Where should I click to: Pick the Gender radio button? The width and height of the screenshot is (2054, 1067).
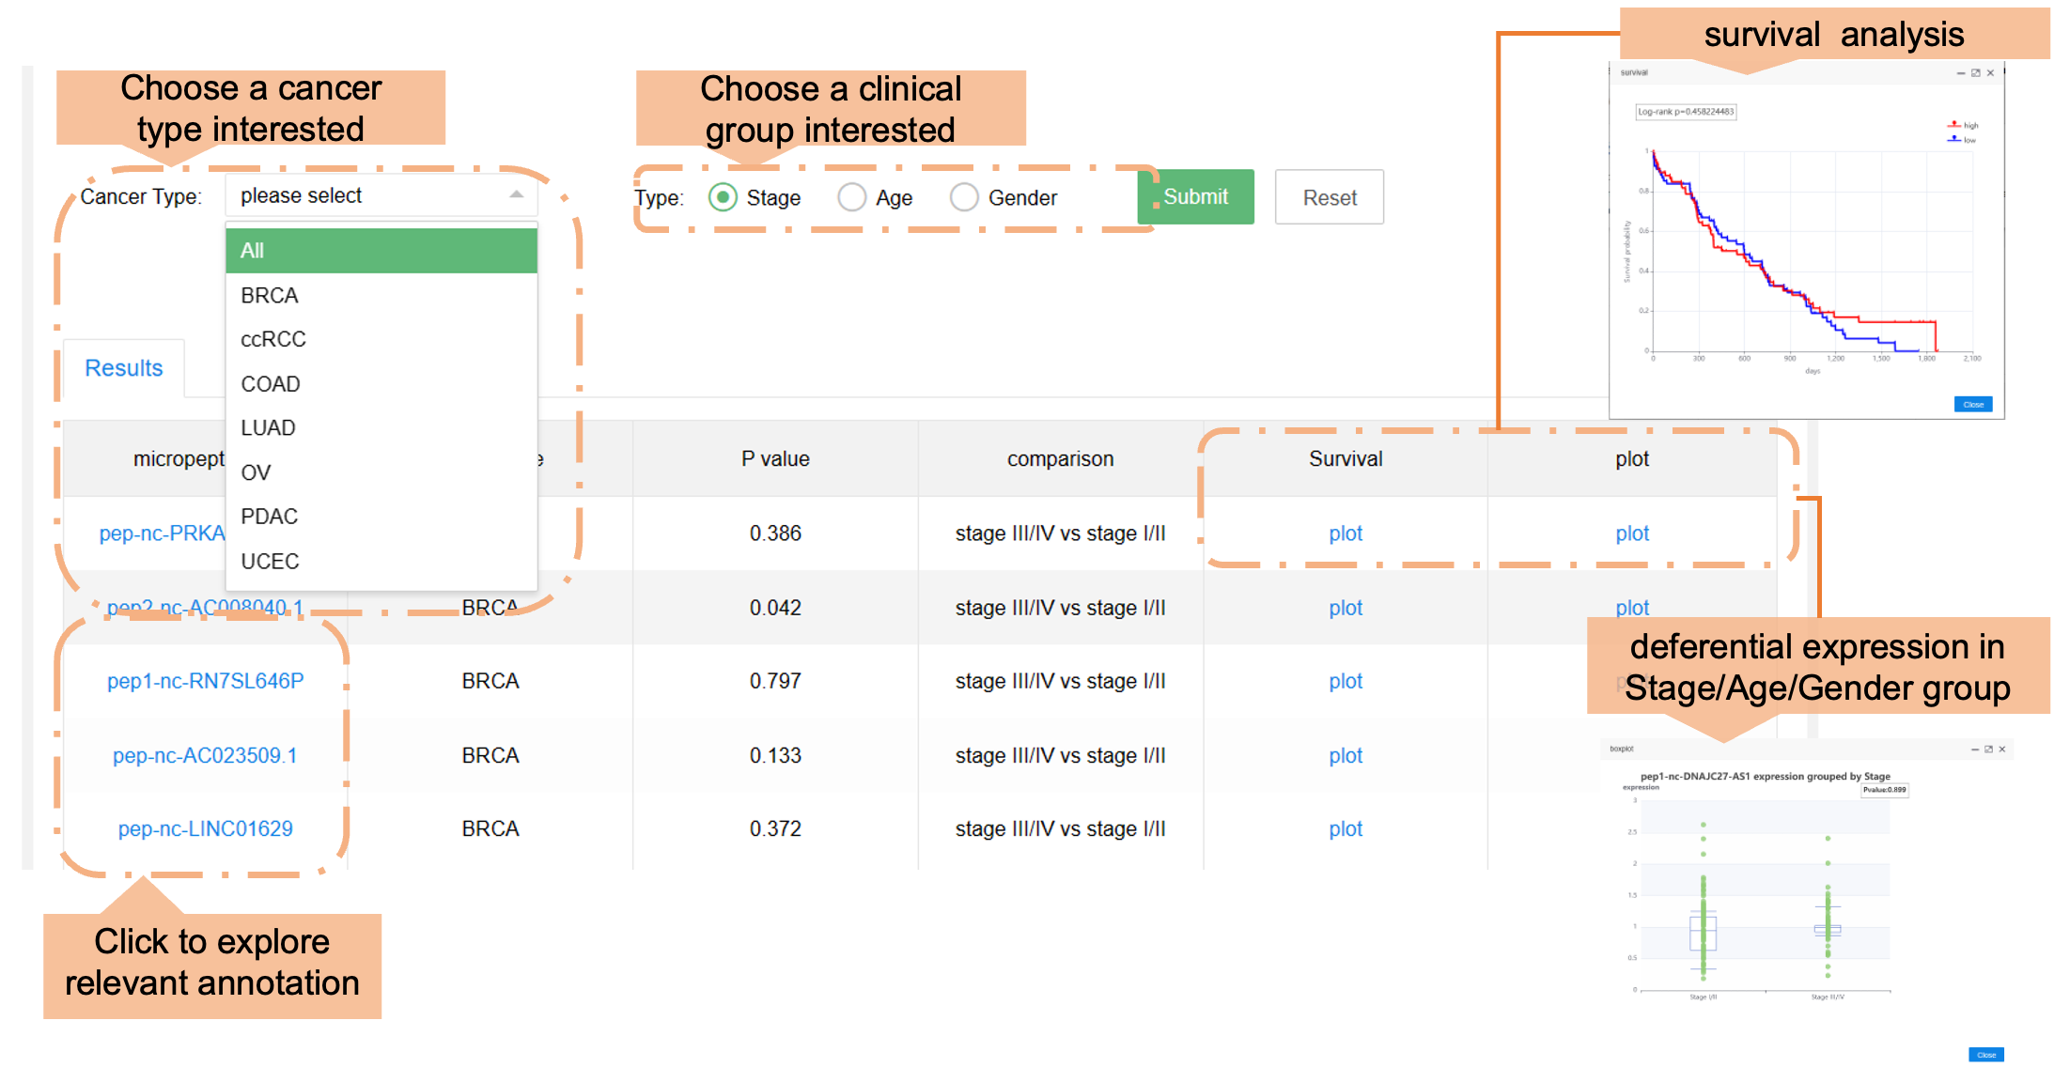964,197
